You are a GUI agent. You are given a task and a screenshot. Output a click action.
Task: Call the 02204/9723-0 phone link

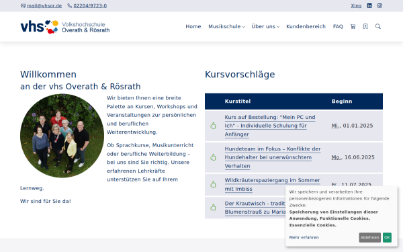[x=90, y=5]
